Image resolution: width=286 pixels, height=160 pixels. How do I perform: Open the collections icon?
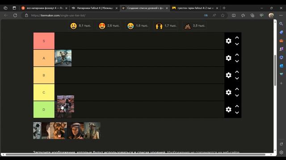(x=252, y=16)
